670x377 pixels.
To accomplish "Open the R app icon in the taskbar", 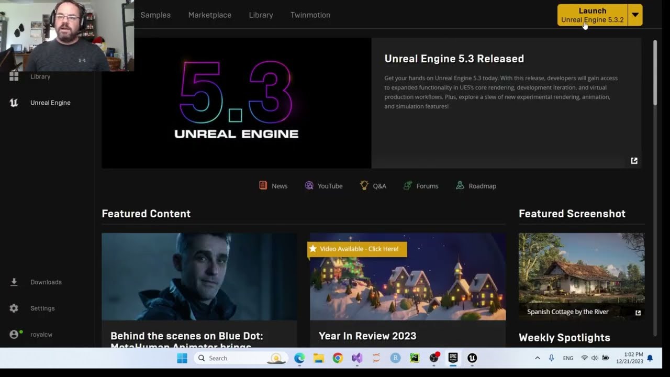I will pos(396,358).
